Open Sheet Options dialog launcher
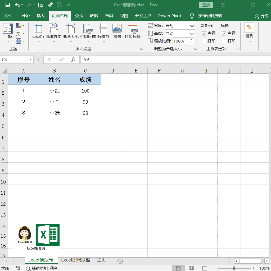271x271 pixels. [x=238, y=49]
